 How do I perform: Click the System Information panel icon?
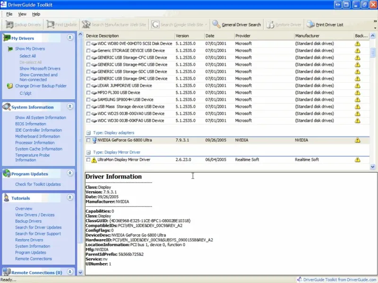[7, 107]
